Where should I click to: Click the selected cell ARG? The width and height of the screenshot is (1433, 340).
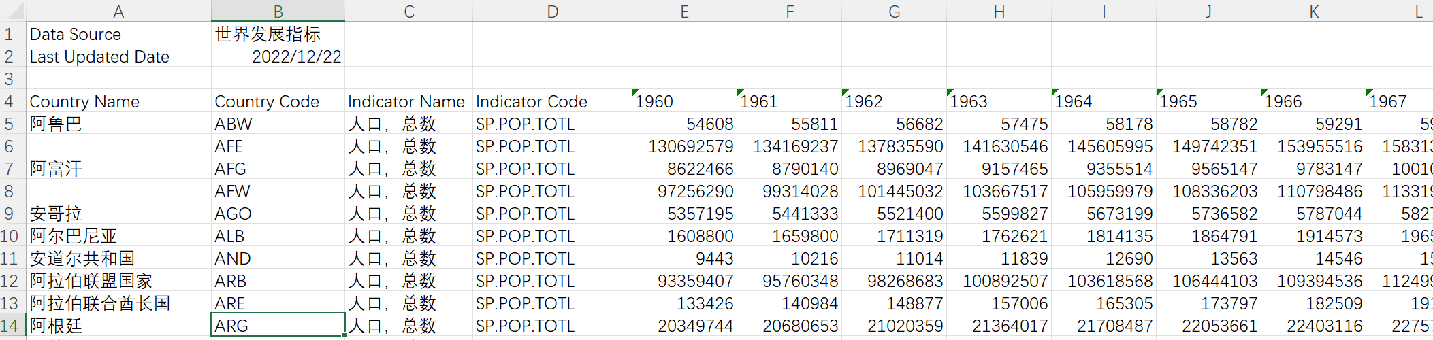278,326
